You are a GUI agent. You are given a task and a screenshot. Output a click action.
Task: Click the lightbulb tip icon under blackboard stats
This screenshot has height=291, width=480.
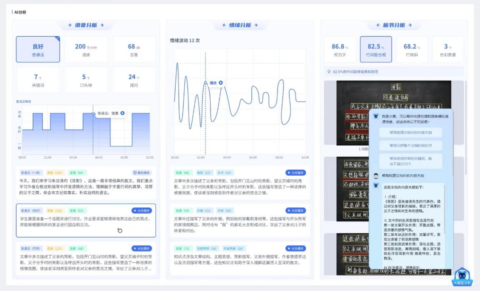pyautogui.click(x=329, y=71)
